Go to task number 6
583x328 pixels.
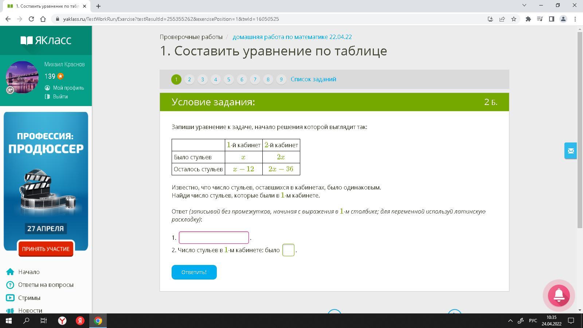(x=242, y=79)
